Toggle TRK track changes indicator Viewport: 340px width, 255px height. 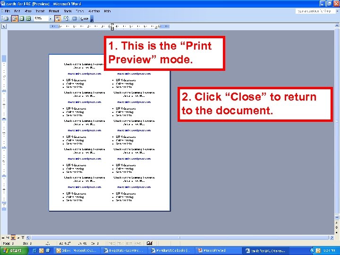[x=120, y=244]
